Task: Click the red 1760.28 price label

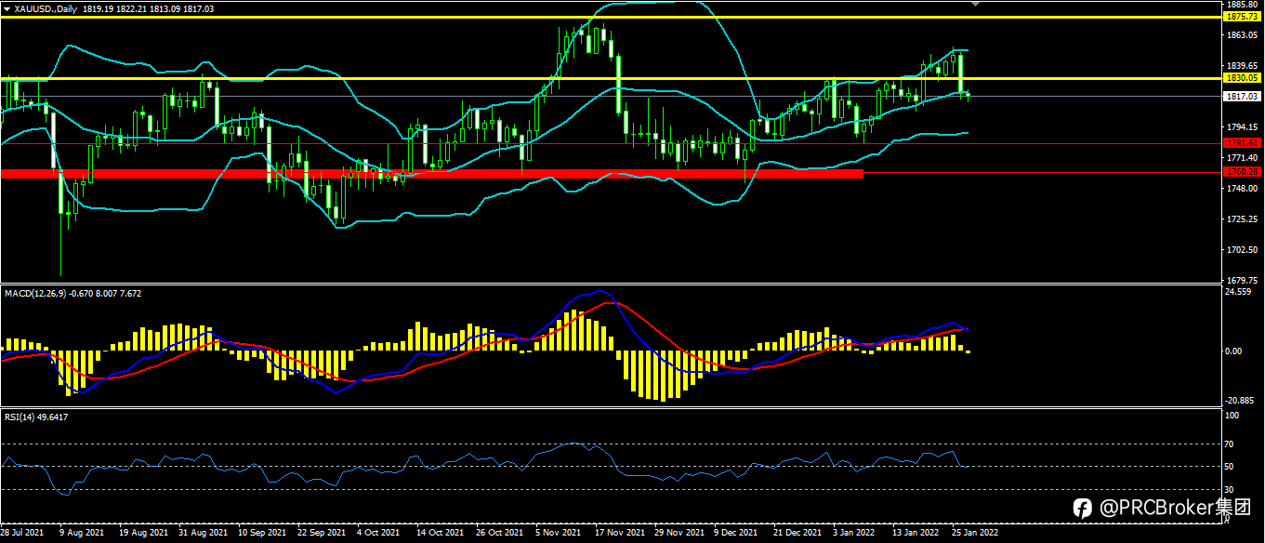Action: [x=1242, y=172]
